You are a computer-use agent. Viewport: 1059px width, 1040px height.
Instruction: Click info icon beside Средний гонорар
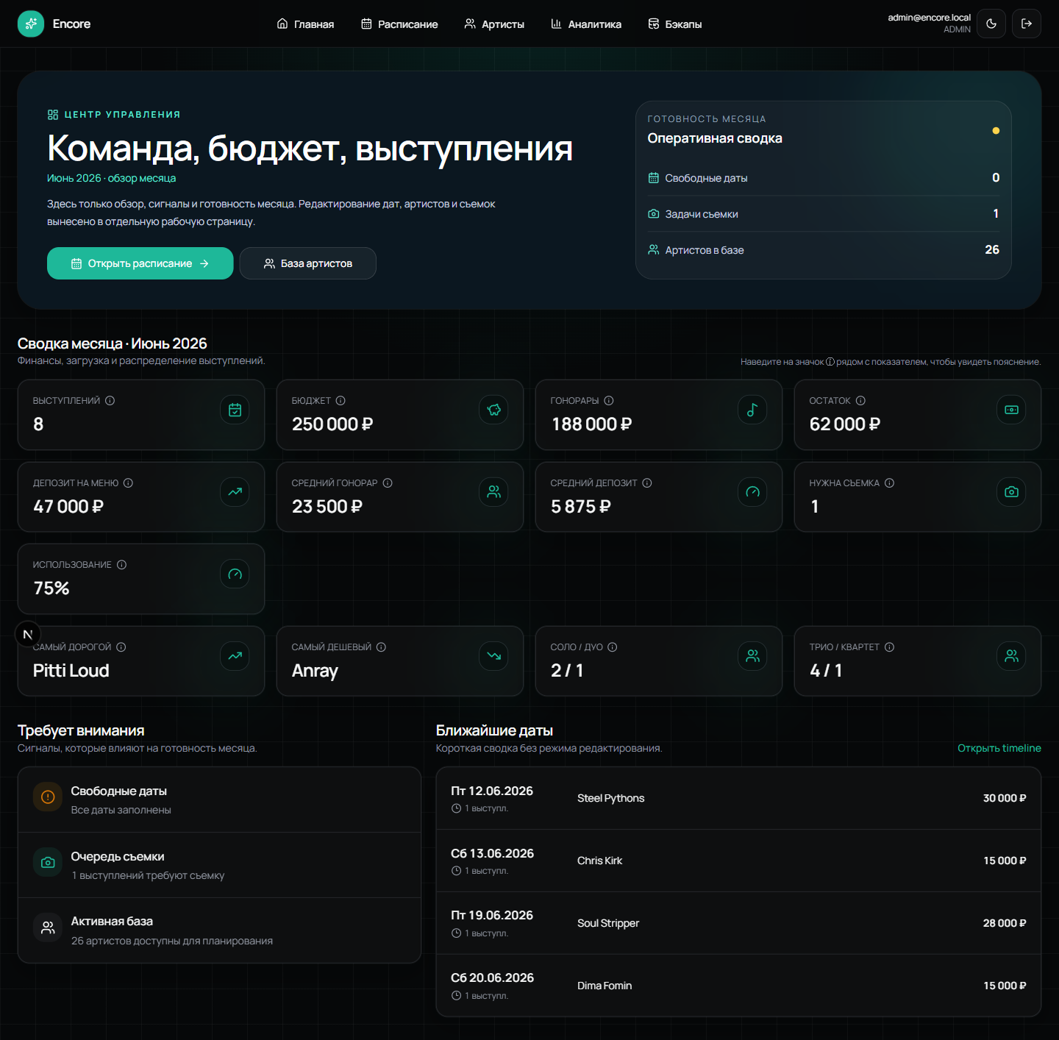point(388,483)
